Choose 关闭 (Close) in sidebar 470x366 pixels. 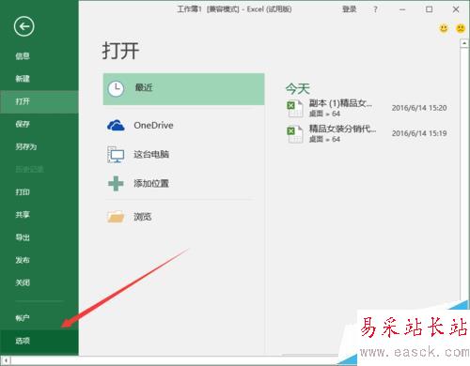point(23,282)
